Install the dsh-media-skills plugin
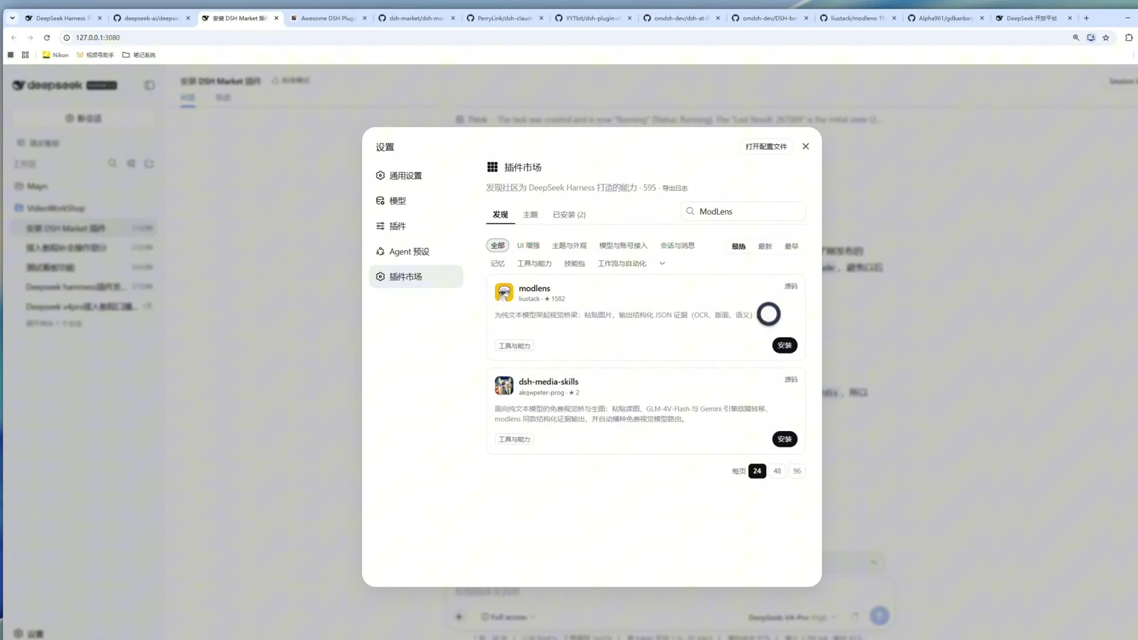This screenshot has width=1138, height=640. pos(785,439)
